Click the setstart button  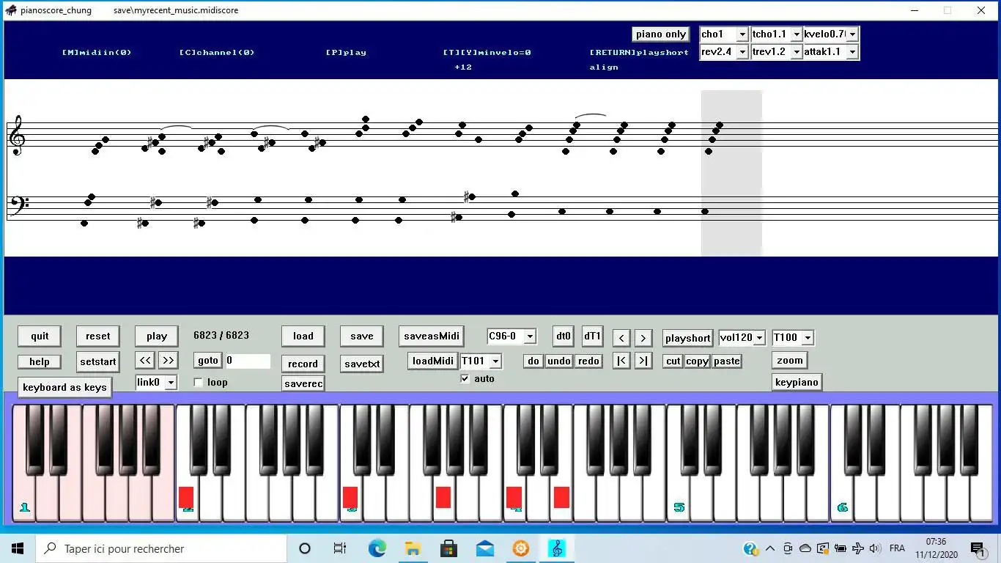(98, 361)
